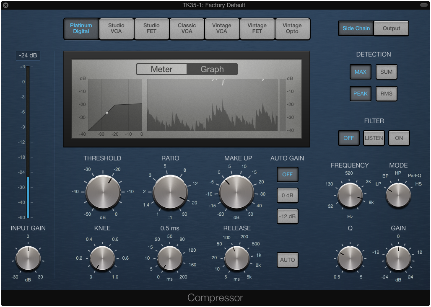The image size is (431, 307).
Task: Click the 0.5 ms attack value label
Action: (170, 228)
